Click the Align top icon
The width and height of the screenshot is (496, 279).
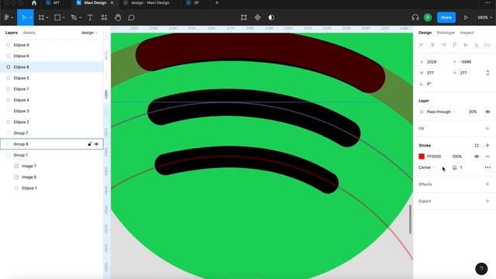coord(455,45)
